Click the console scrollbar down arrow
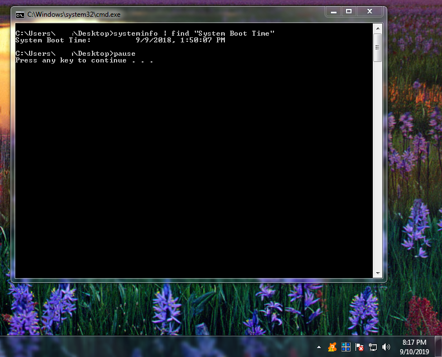The width and height of the screenshot is (442, 357). 378,273
